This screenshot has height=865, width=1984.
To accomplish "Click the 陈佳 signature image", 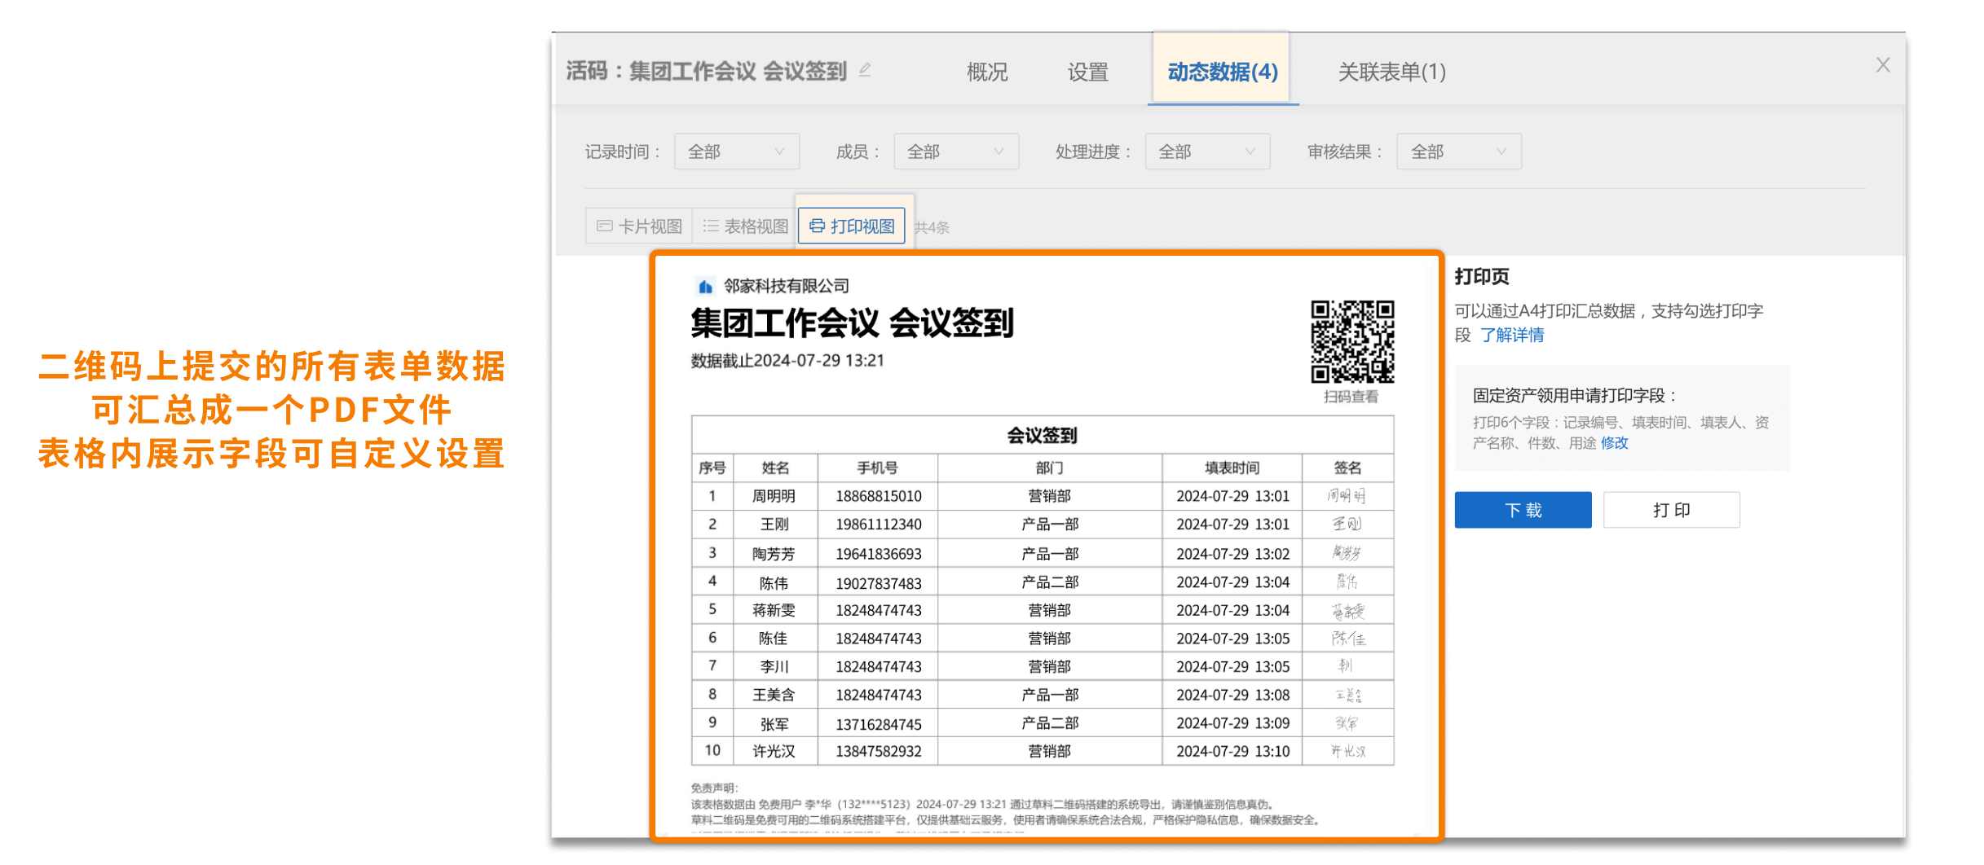I will pos(1348,638).
